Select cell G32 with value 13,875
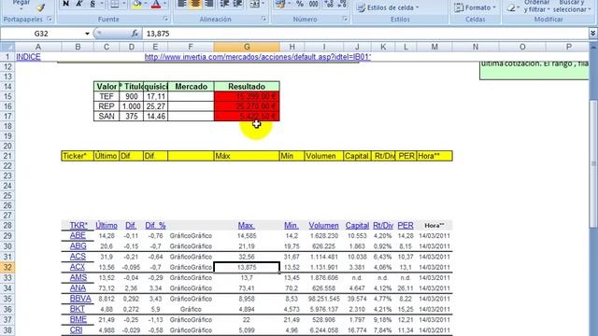The image size is (598, 336). pyautogui.click(x=247, y=267)
